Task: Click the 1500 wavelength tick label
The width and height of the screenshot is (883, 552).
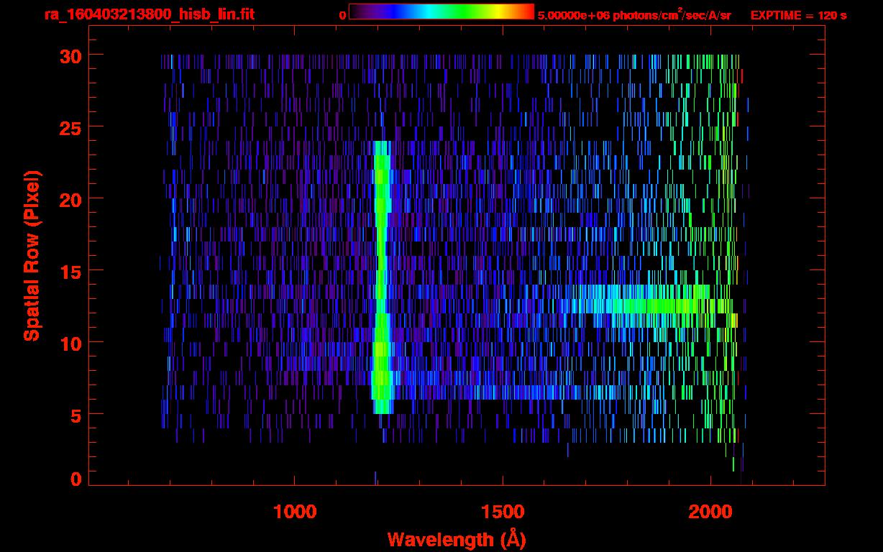Action: point(503,511)
